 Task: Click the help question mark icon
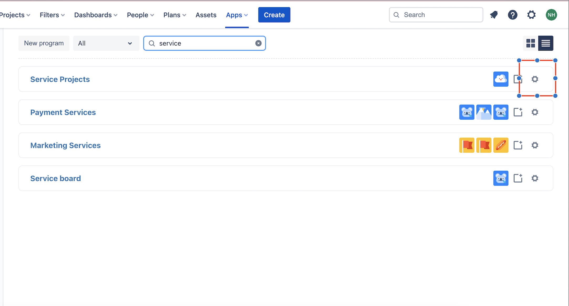(513, 15)
